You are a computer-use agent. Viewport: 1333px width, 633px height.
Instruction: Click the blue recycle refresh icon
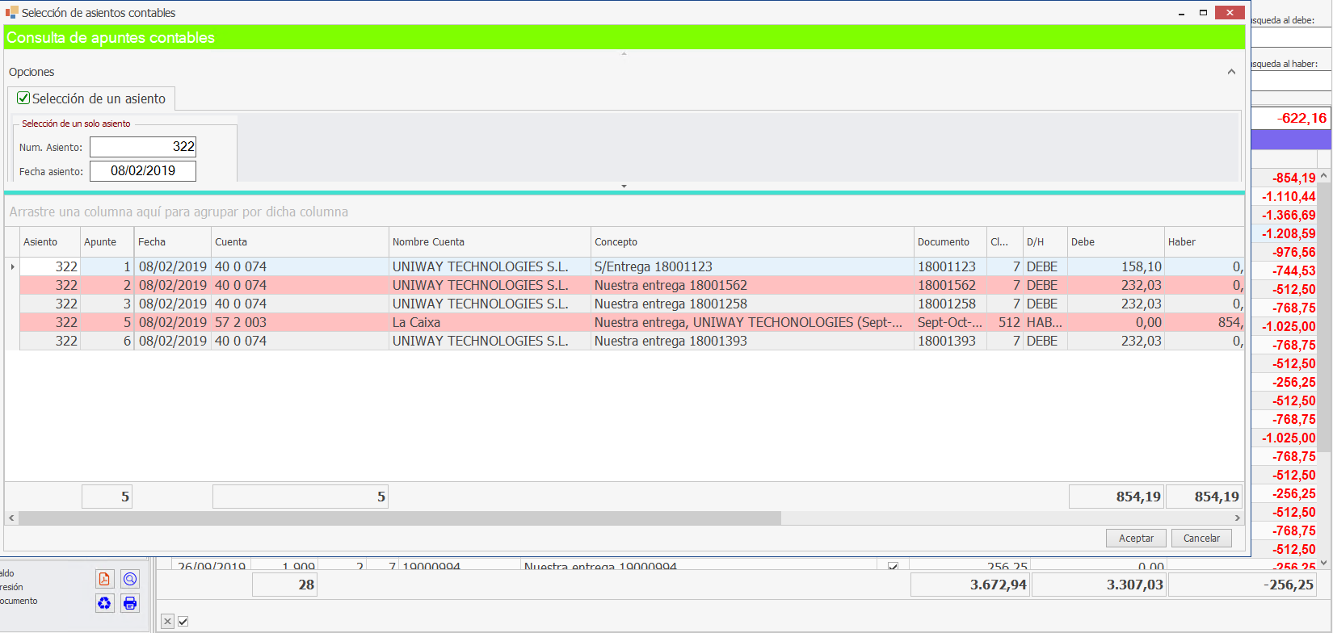pos(104,603)
